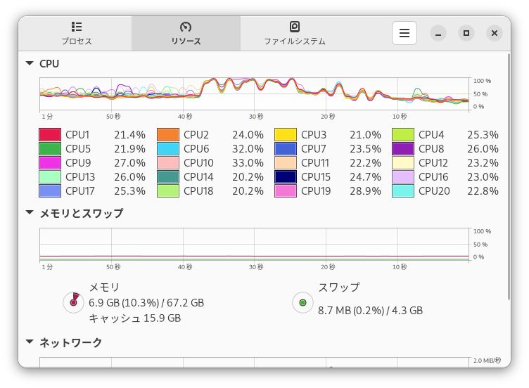The image size is (529, 388).
Task: Click the memory usage pie icon
Action: [73, 302]
